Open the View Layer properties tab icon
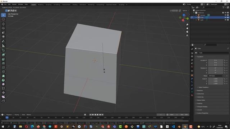The width and height of the screenshot is (230, 129). point(192,60)
